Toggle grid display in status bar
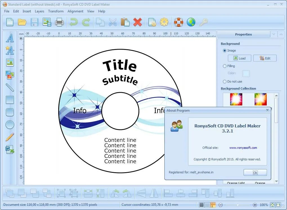287x210 pixels. [x=201, y=205]
